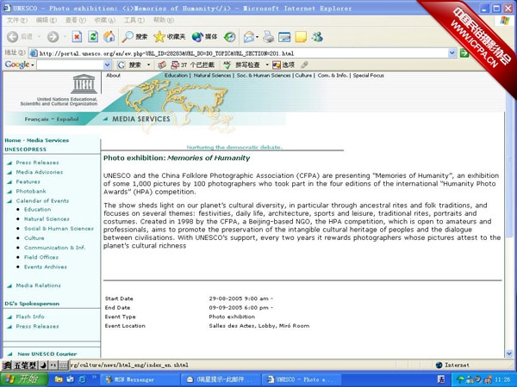Click the green Go arrow beside address bar
The width and height of the screenshot is (517, 387).
tap(464, 52)
